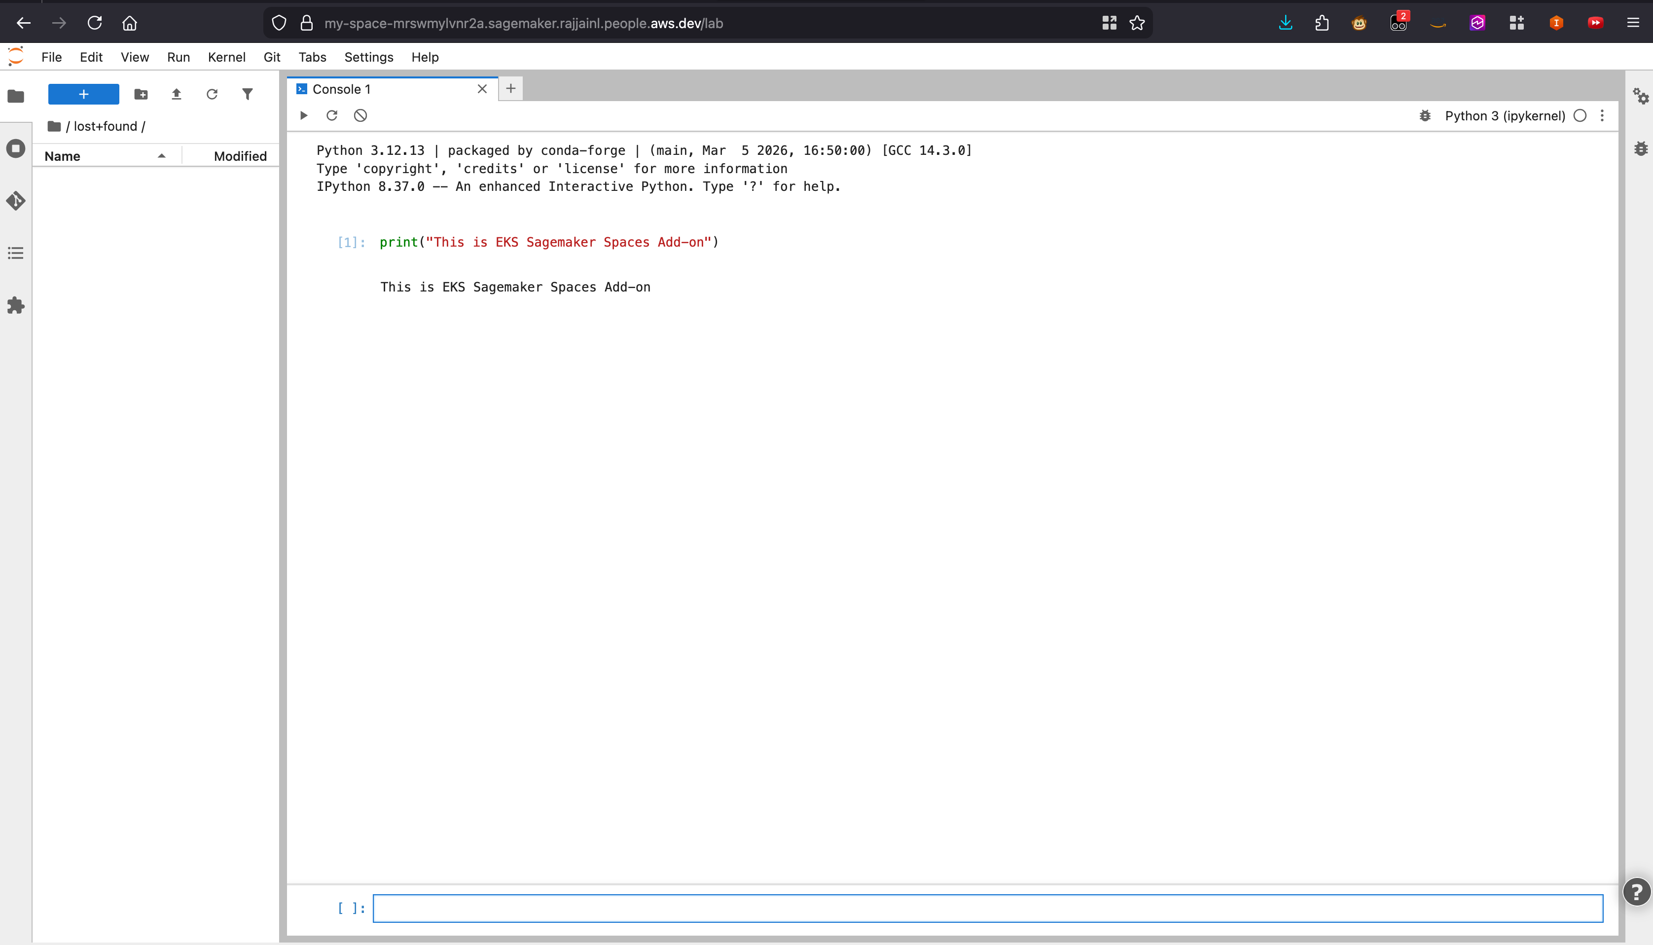The width and height of the screenshot is (1653, 945).
Task: Open the View menu
Action: pyautogui.click(x=135, y=57)
